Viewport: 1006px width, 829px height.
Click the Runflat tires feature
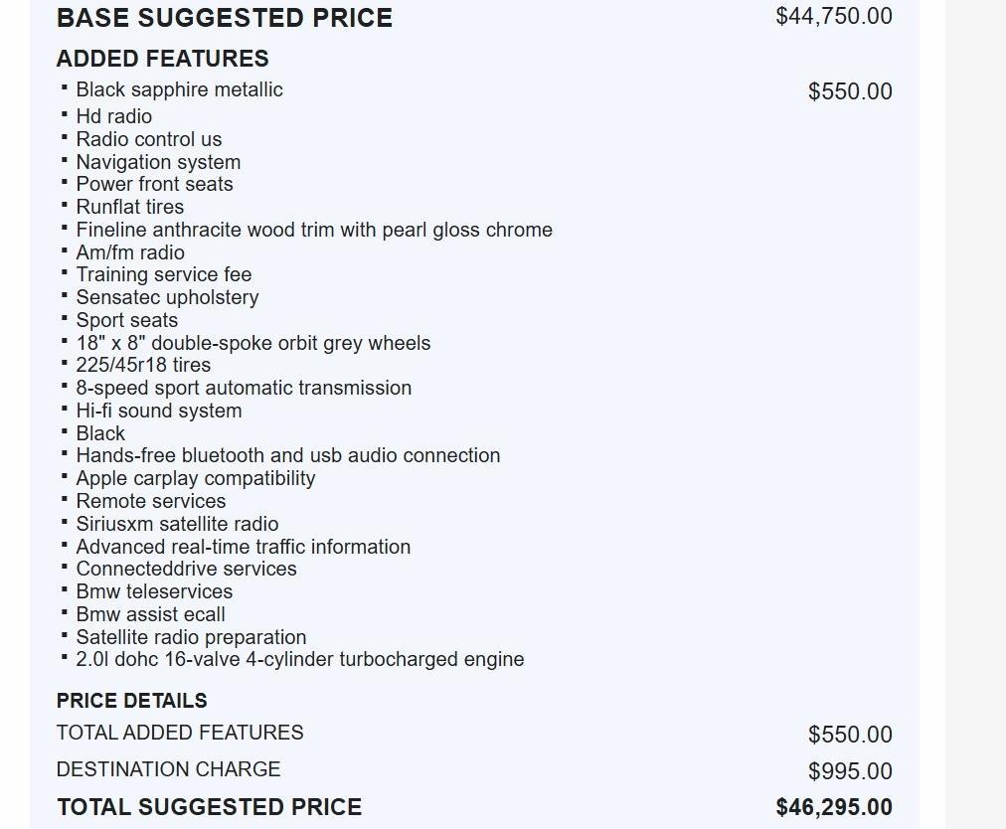pyautogui.click(x=129, y=207)
